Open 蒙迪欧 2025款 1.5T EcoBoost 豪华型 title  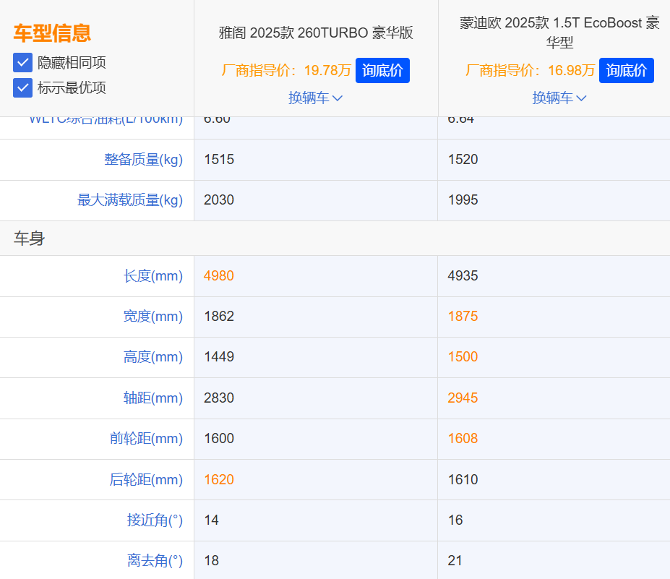[x=559, y=33]
